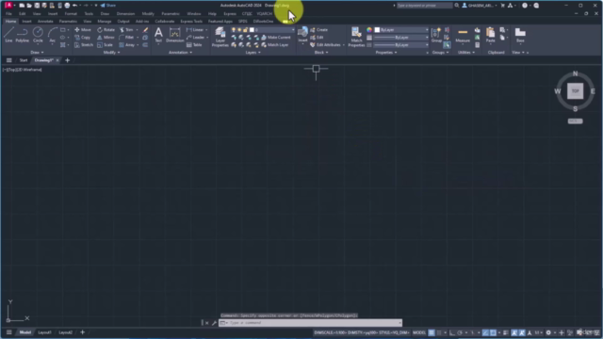Toggle the layer lock padlock icon
The width and height of the screenshot is (603, 339).
(245, 29)
